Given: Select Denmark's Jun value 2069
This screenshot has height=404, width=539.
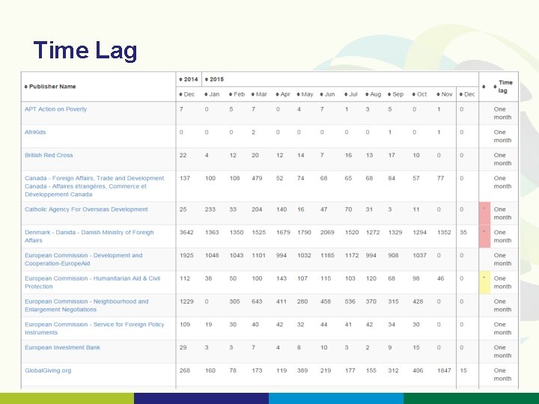Looking at the screenshot, I should pyautogui.click(x=327, y=233).
